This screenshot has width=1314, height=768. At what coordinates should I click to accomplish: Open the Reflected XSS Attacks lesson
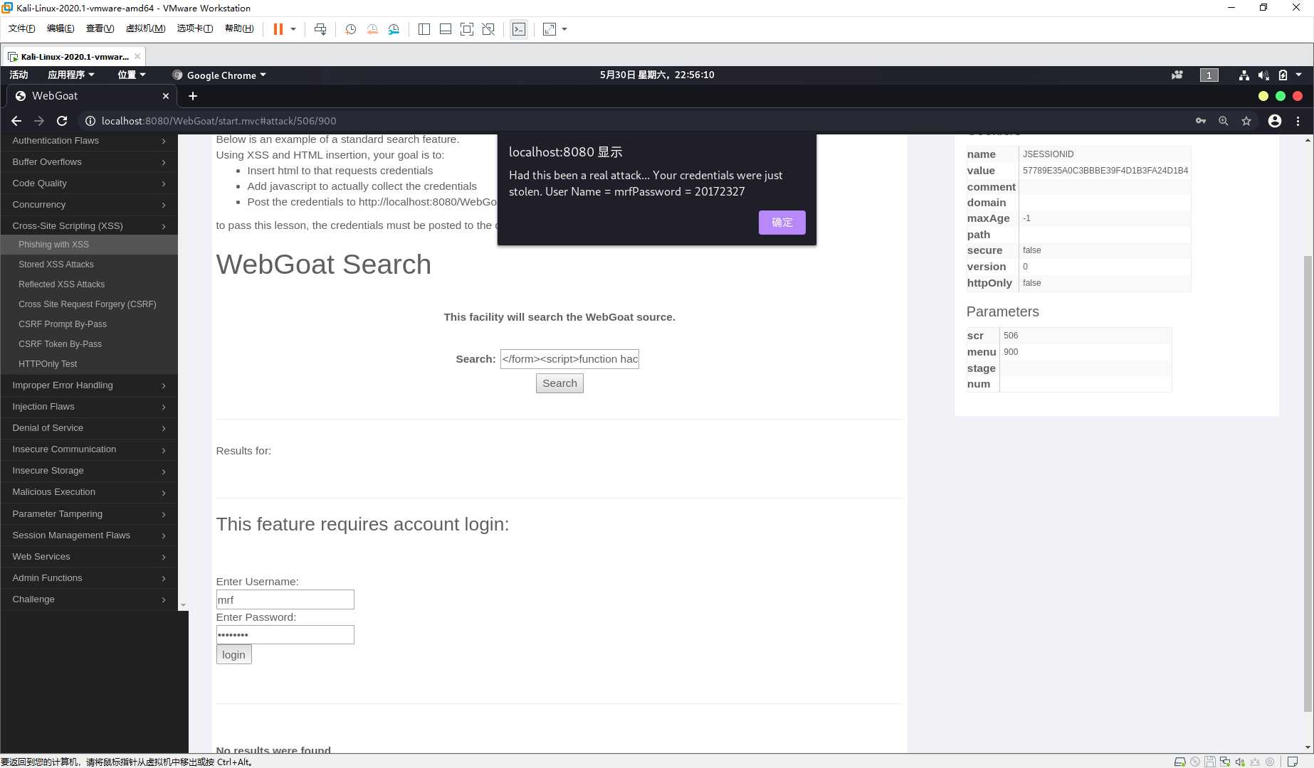[61, 284]
